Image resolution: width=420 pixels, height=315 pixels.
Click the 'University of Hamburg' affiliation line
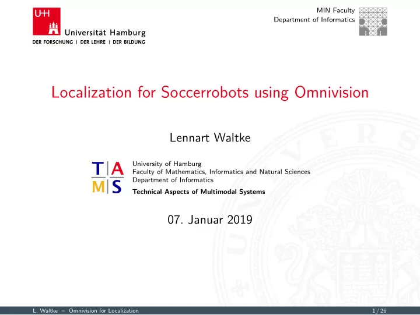(x=167, y=164)
